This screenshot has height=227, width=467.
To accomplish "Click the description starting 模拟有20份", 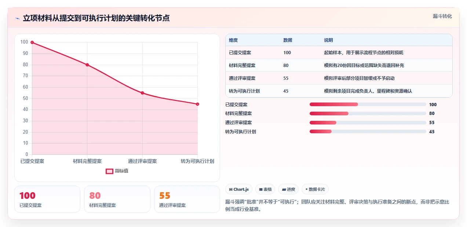I will tap(364, 66).
